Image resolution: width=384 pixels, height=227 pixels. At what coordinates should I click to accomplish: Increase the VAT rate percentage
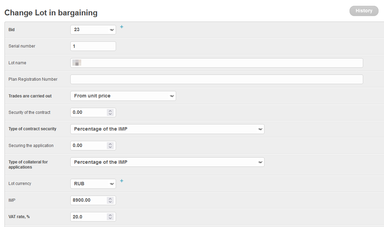coord(110,215)
